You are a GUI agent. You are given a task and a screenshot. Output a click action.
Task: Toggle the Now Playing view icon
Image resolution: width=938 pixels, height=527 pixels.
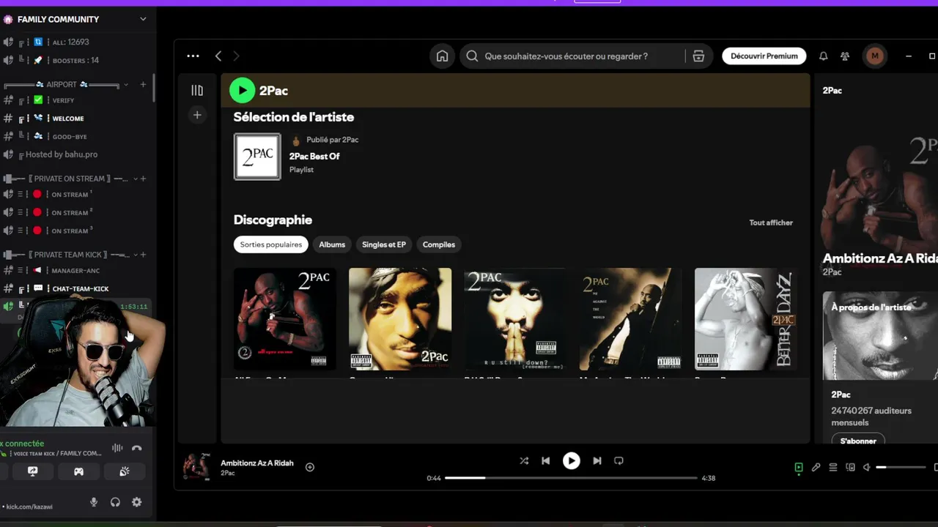[x=799, y=467]
